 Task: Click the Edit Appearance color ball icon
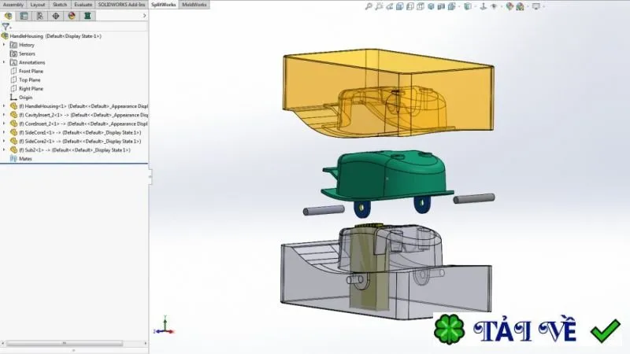tap(510, 6)
